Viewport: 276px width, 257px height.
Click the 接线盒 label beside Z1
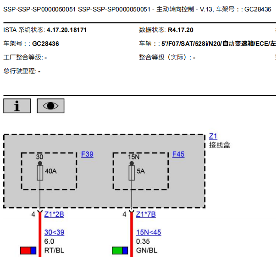220,145
